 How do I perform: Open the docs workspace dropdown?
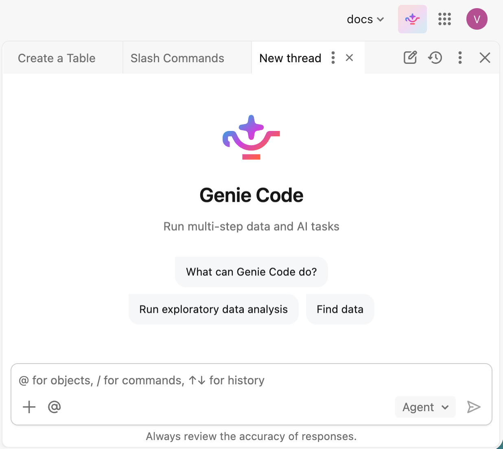point(365,19)
